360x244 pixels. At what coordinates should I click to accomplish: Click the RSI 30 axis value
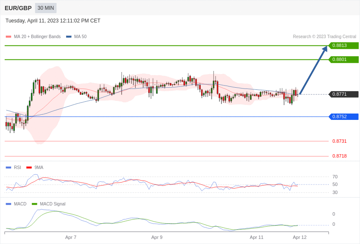tap(335, 192)
